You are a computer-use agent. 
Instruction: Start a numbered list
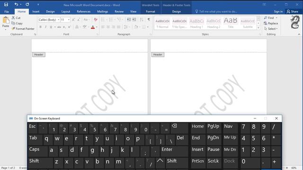click(111, 20)
